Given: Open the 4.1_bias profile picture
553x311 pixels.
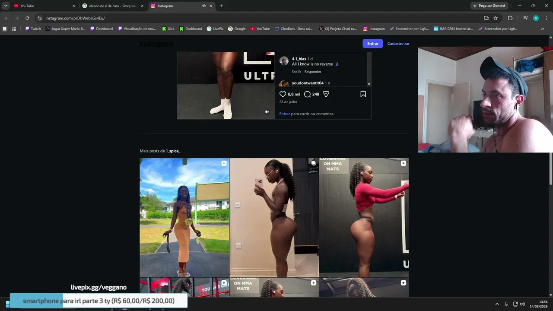Looking at the screenshot, I should (x=284, y=61).
